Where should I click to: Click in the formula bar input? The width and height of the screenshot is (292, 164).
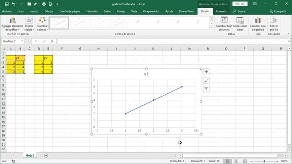[172, 41]
